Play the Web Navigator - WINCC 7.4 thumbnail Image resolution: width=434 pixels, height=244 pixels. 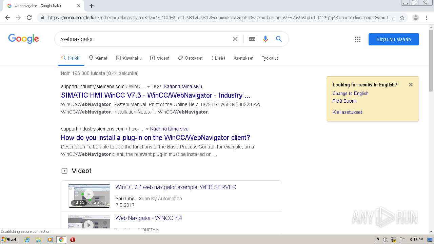coord(89,221)
